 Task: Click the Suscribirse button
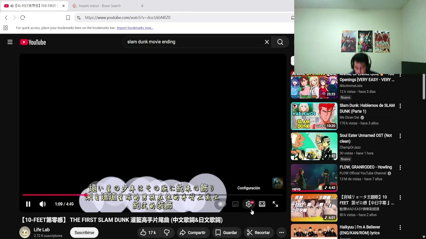84,233
